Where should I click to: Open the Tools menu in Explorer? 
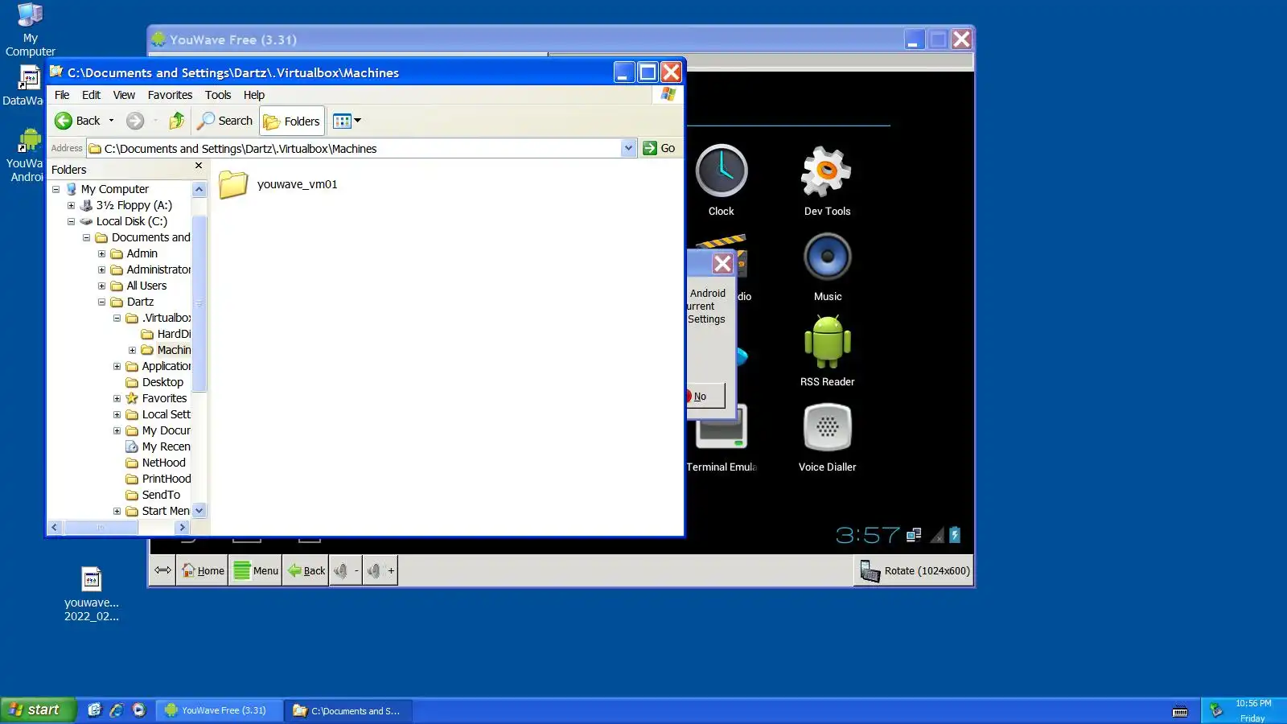coord(218,95)
